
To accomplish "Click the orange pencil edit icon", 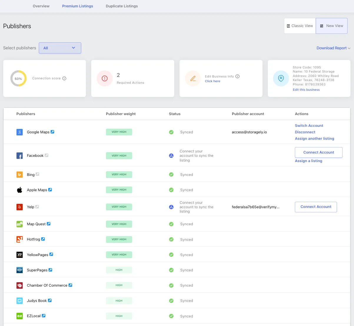I will [x=193, y=78].
